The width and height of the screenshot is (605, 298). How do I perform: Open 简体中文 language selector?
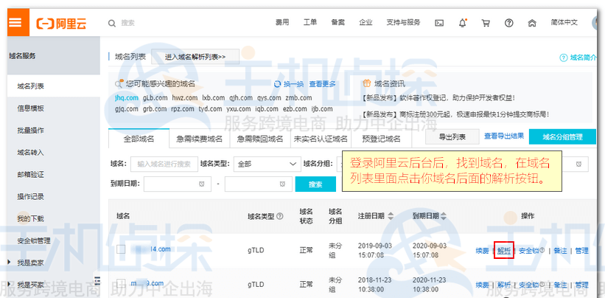coord(564,22)
